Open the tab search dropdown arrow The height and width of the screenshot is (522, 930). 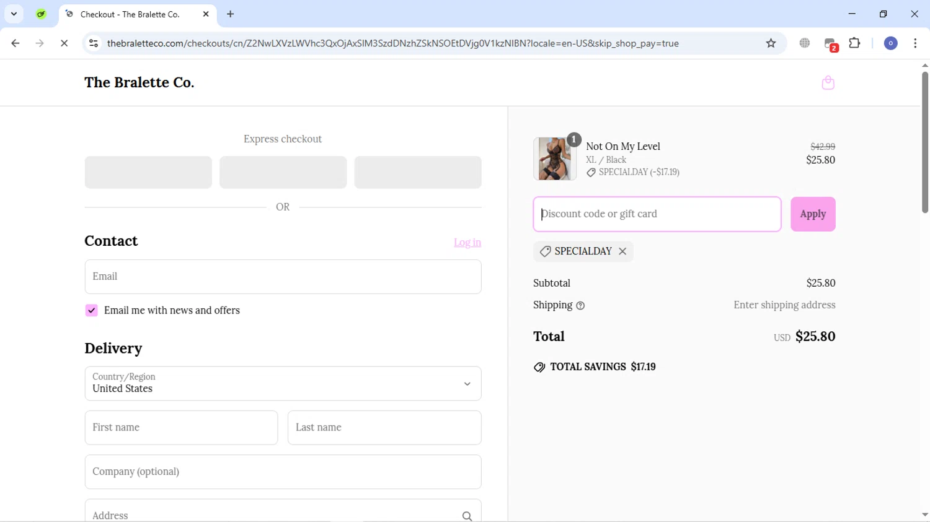(x=14, y=14)
